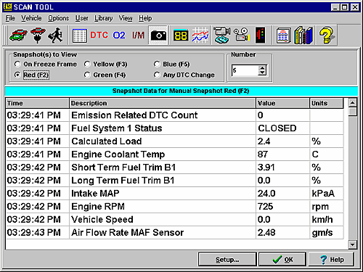Decrease the snapshot Number with down arrow
Image resolution: width=363 pixels, height=272 pixels.
[262, 73]
